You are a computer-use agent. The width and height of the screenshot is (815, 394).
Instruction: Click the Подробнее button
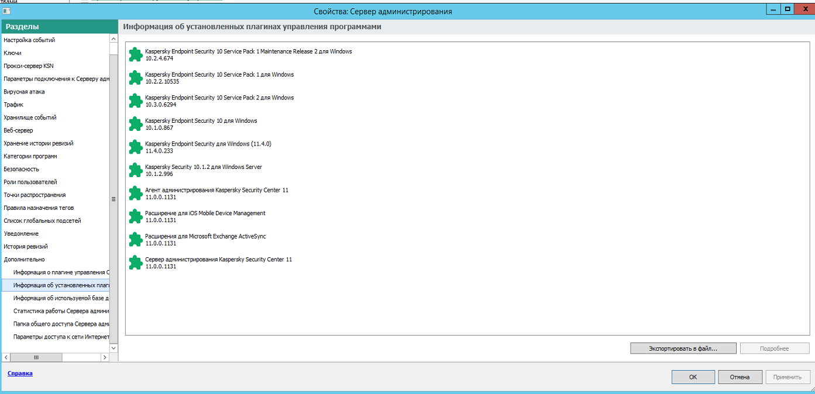(775, 348)
